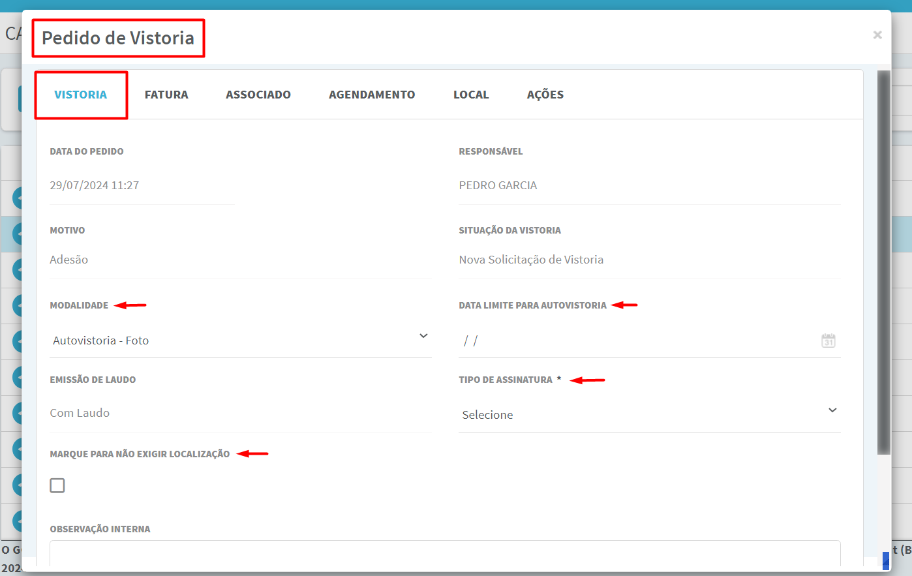Switch to the ASSOCIADO tab

[x=258, y=95]
